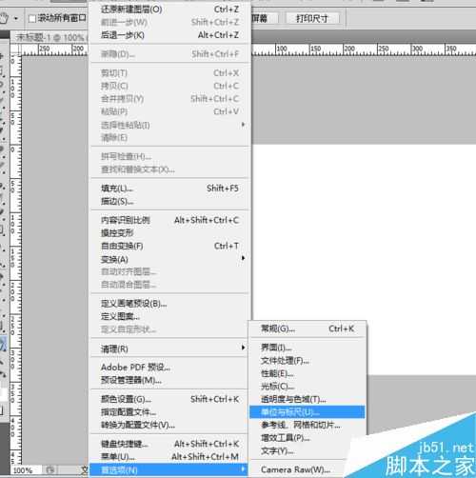Select 文件处理(F)... submenu item
476x478 pixels.
point(307,361)
